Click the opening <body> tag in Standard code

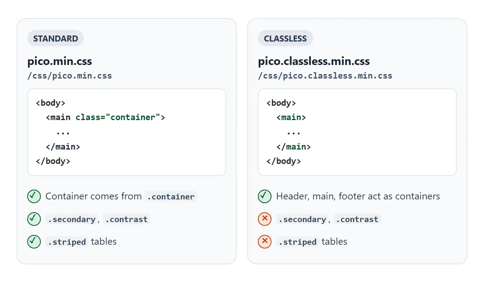pos(51,103)
